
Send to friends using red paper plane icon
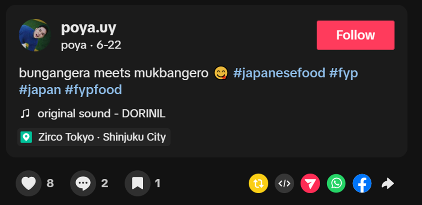310,183
